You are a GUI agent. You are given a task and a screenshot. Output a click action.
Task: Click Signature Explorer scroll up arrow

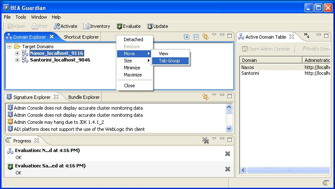229,107
